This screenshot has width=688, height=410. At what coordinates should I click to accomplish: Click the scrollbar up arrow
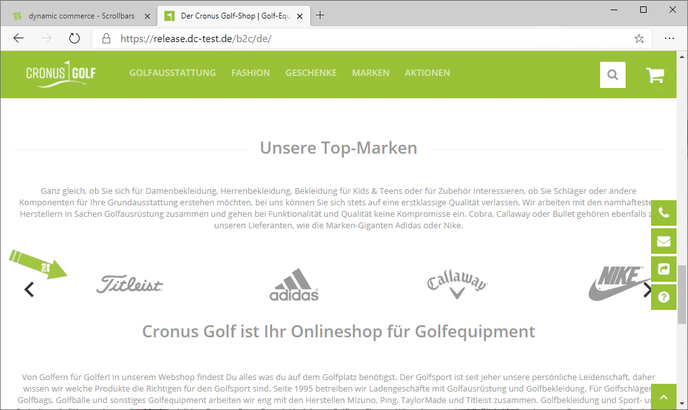(682, 57)
